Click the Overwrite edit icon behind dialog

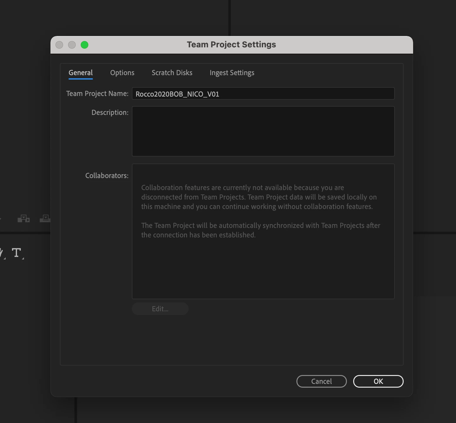point(45,218)
